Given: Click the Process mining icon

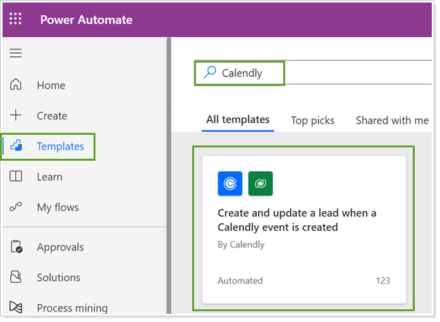Looking at the screenshot, I should 16,308.
